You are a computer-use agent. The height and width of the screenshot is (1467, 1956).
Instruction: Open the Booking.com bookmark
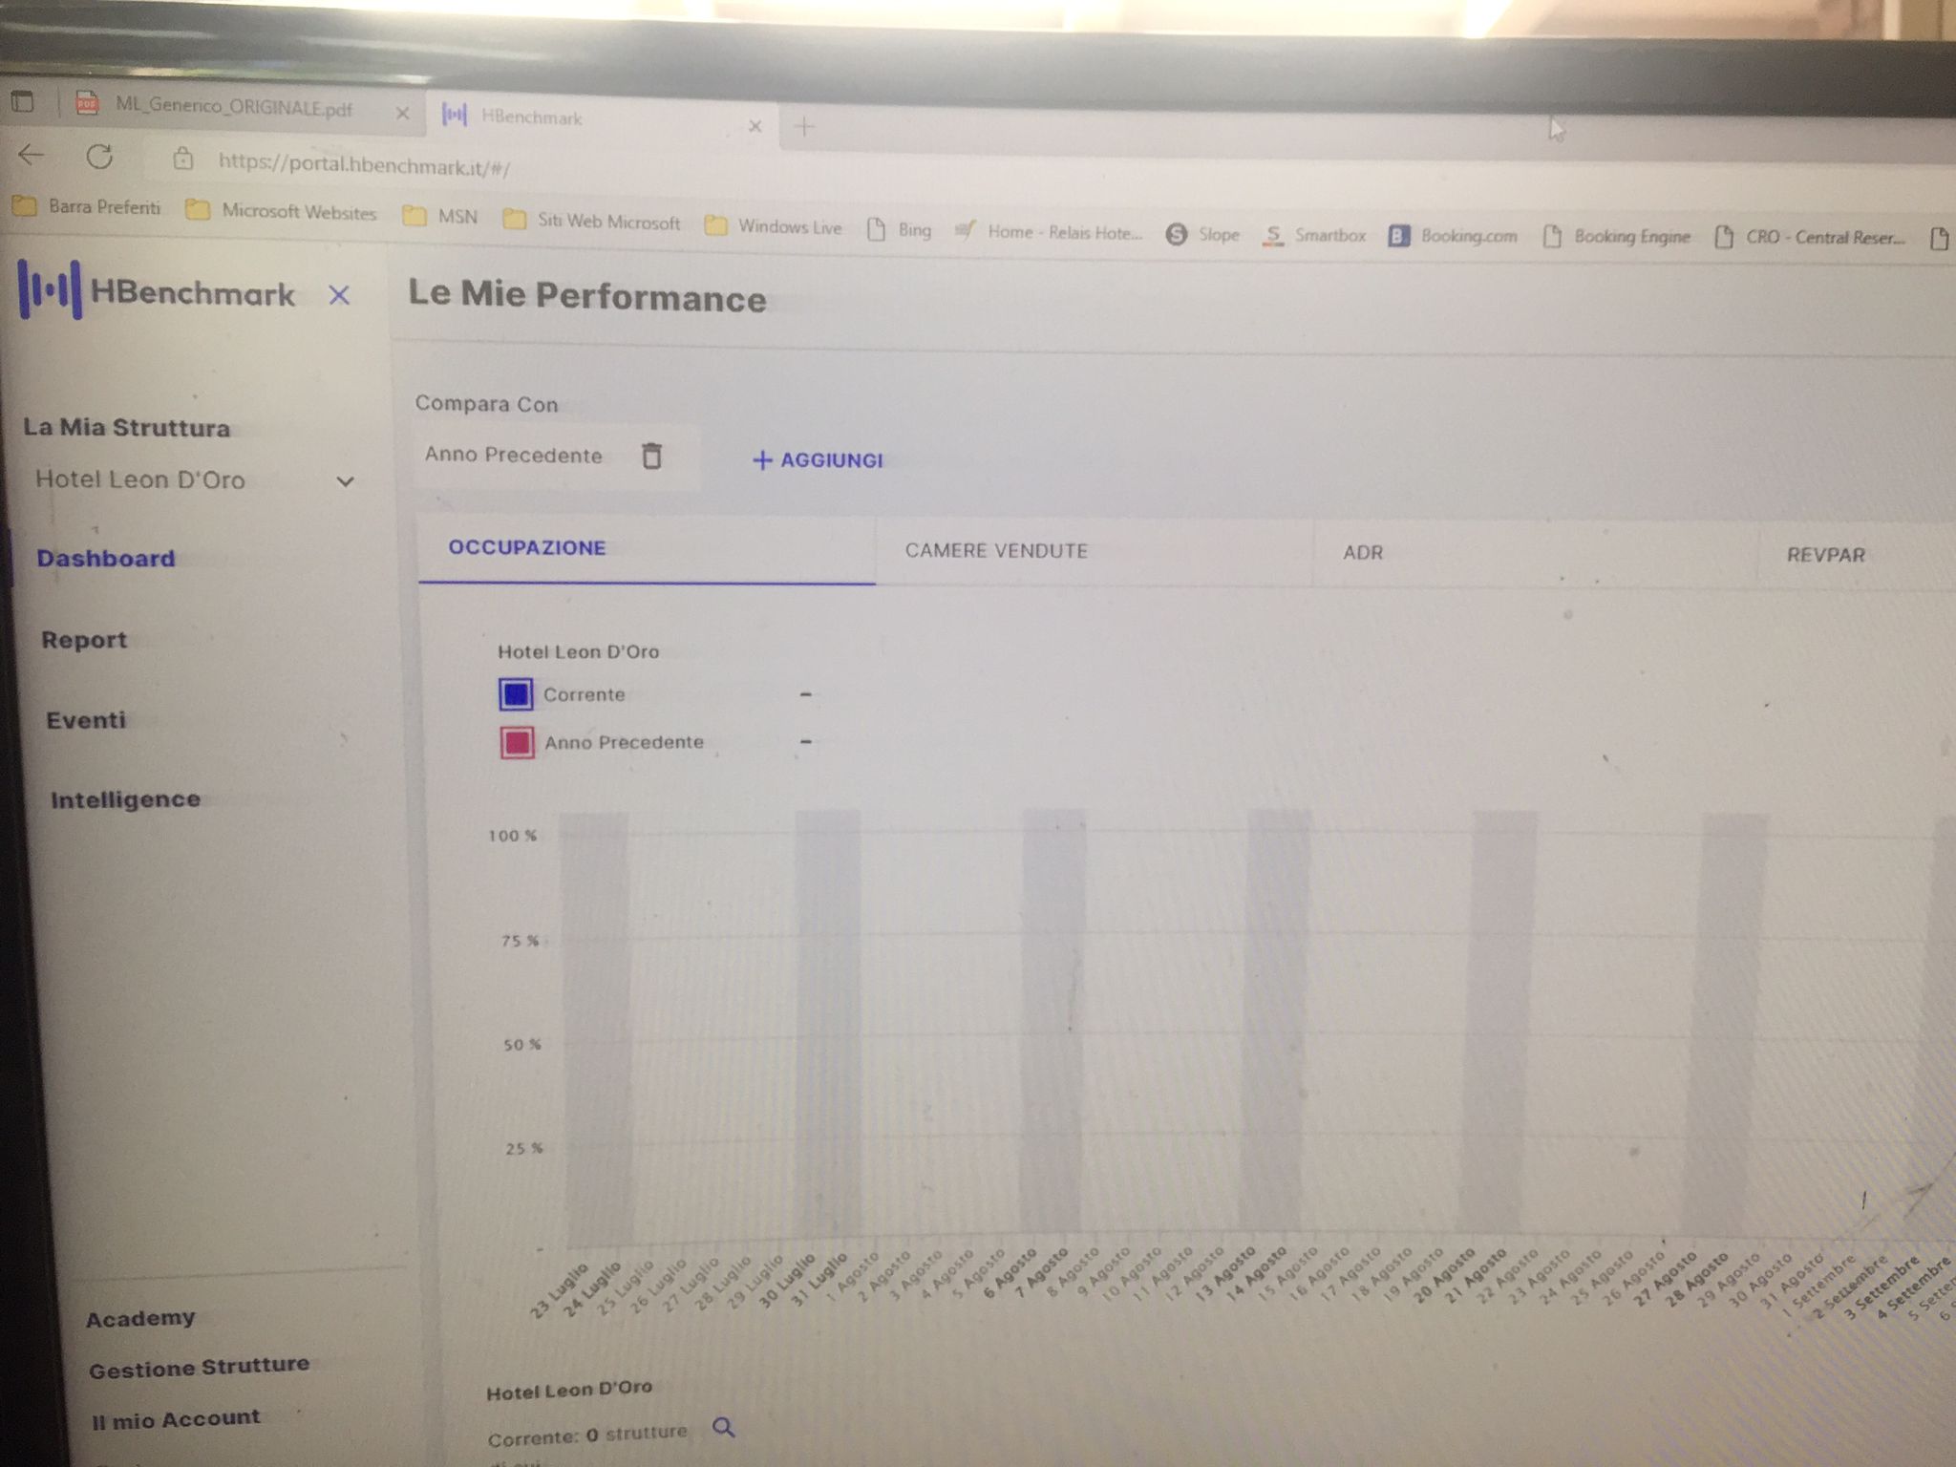click(x=1453, y=236)
